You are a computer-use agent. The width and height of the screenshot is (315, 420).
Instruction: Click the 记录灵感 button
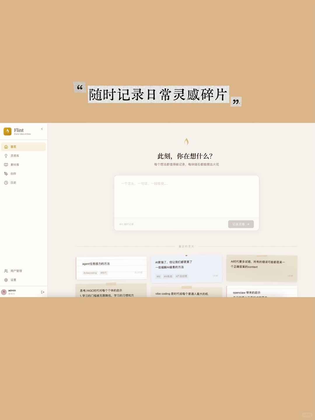coord(241,224)
